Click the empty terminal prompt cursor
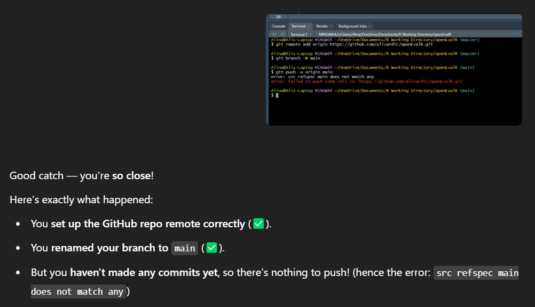Image resolution: width=535 pixels, height=307 pixels. pyautogui.click(x=277, y=95)
